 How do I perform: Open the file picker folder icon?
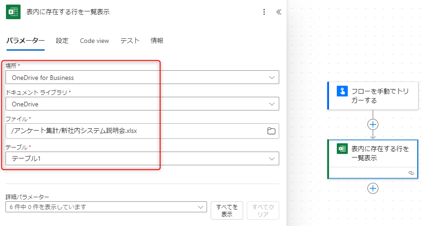(x=271, y=131)
